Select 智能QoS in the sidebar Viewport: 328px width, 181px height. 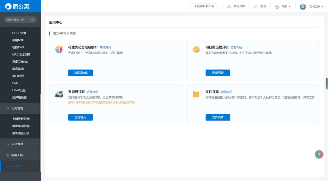(x=18, y=47)
